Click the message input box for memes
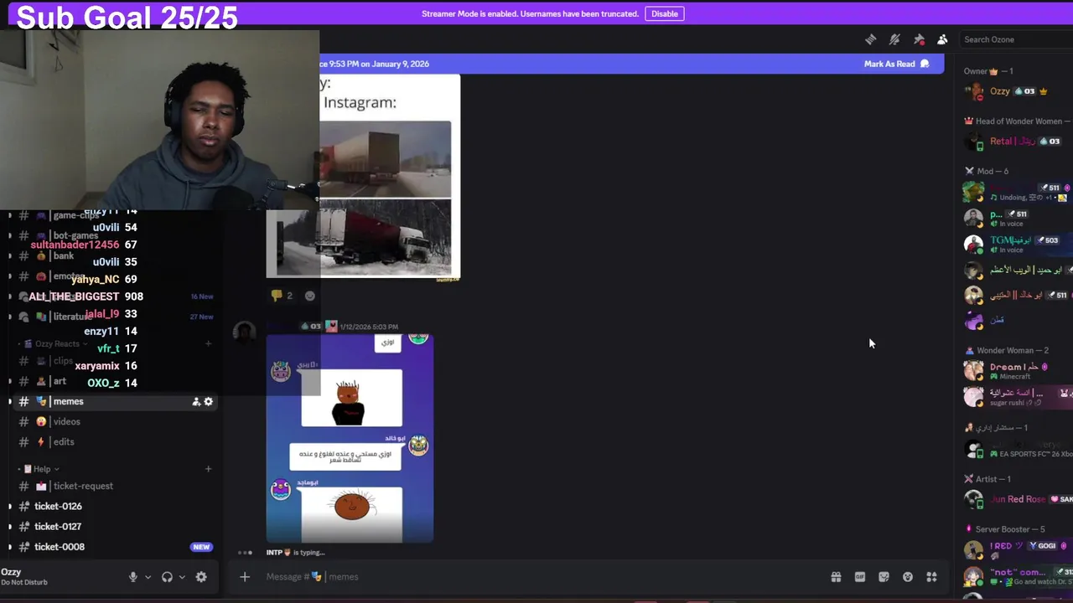1073x603 pixels. 536,576
